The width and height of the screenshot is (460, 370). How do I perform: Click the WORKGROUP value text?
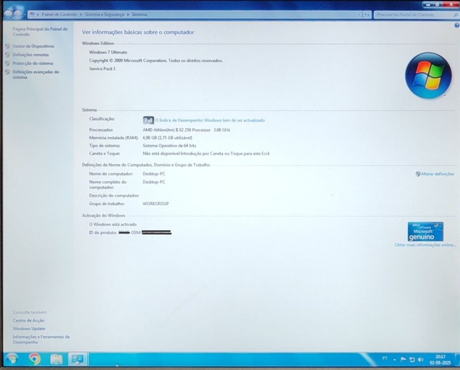pos(155,204)
